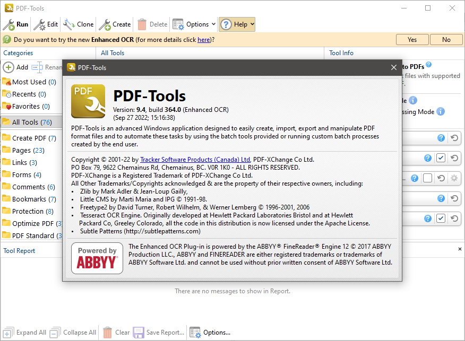
Task: Run the selected tool from toolbar
Action: [16, 24]
